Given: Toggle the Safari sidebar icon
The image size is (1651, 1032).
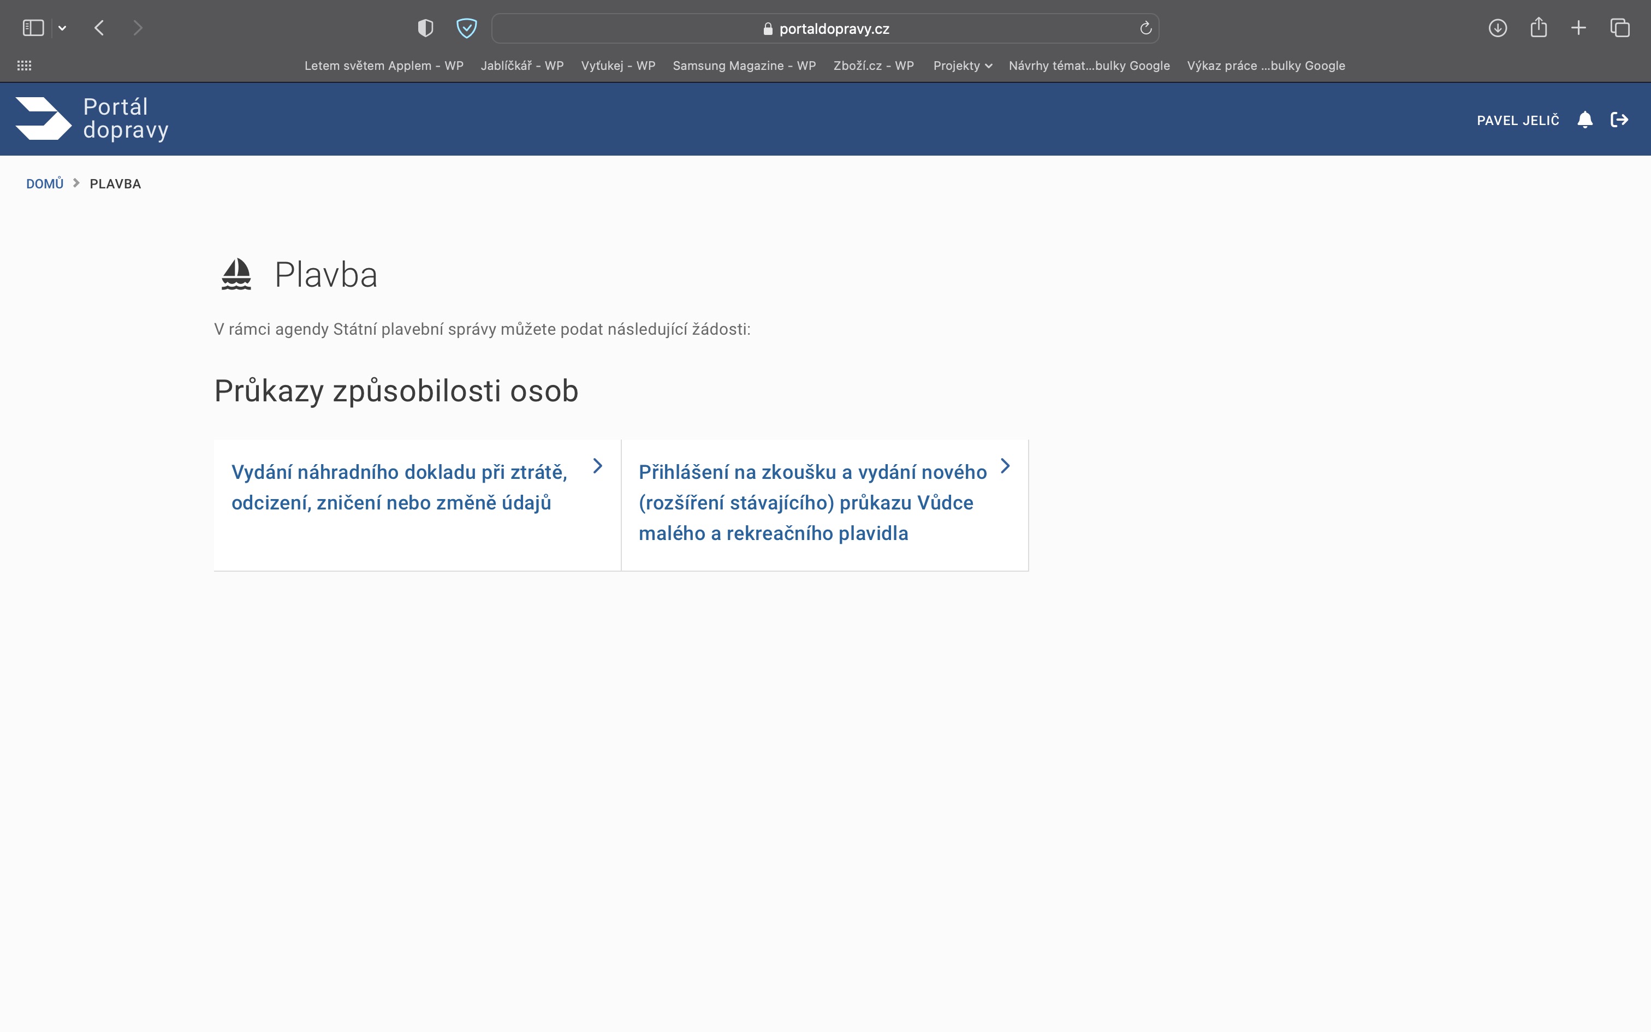Looking at the screenshot, I should point(33,28).
